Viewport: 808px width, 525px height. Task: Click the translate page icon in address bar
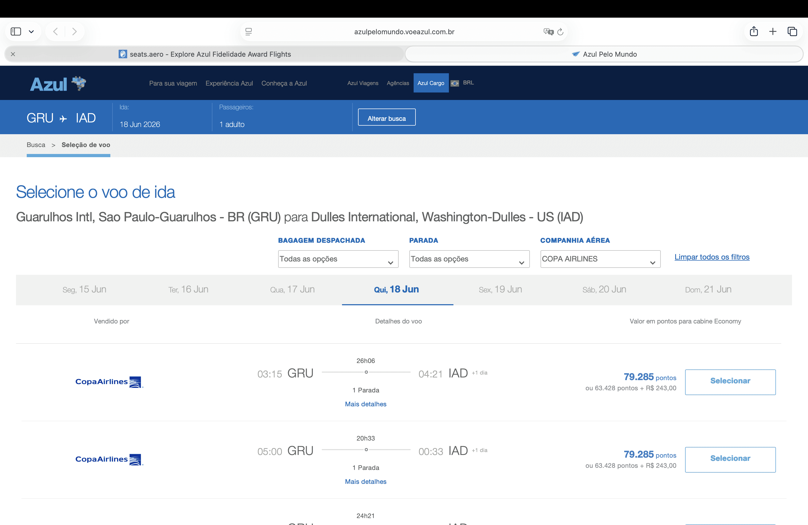548,32
